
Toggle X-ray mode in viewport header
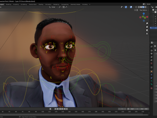136,7
